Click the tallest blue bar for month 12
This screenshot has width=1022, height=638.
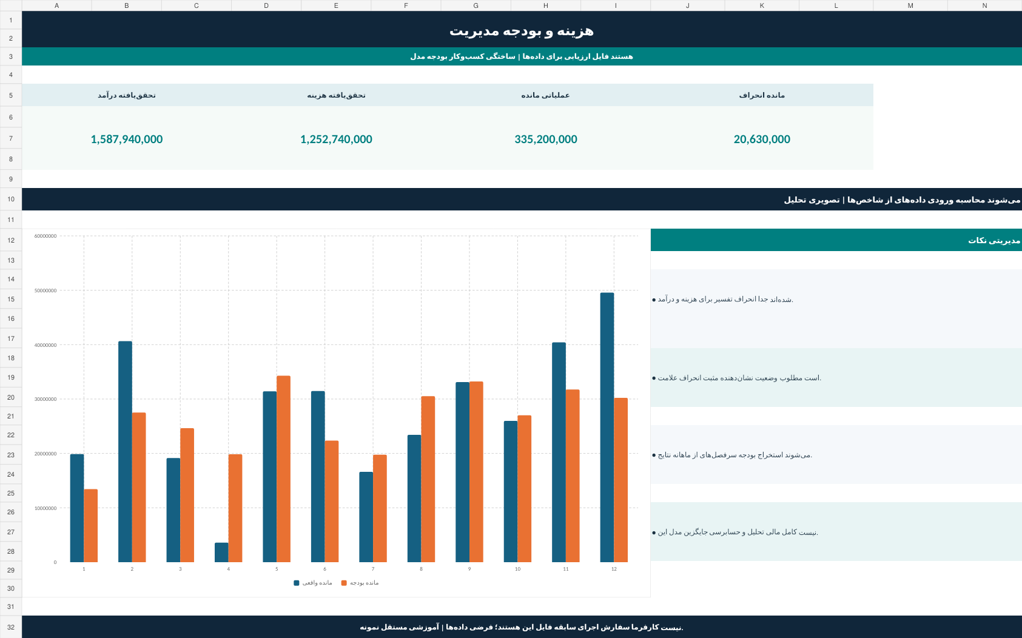(607, 428)
